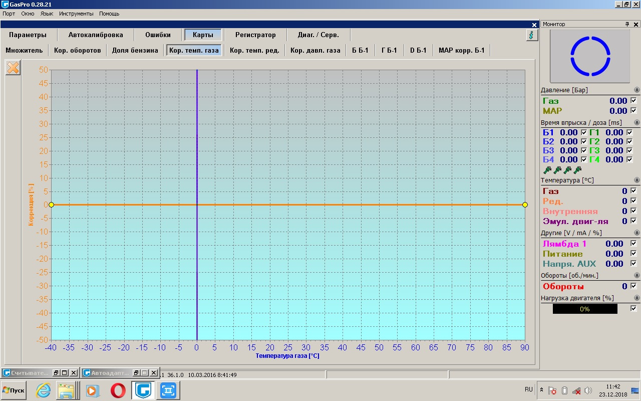
Task: Uncheck the Газ pressure checkbox
Action: point(633,101)
